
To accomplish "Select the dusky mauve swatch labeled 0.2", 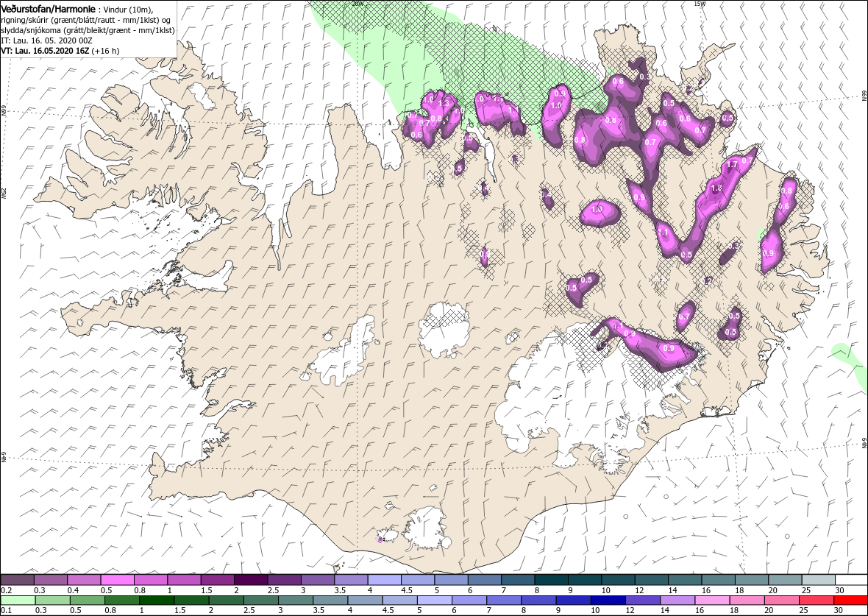I will (x=18, y=579).
